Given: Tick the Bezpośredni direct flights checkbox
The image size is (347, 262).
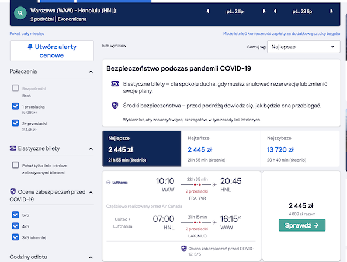Looking at the screenshot, I should pyautogui.click(x=15, y=88).
